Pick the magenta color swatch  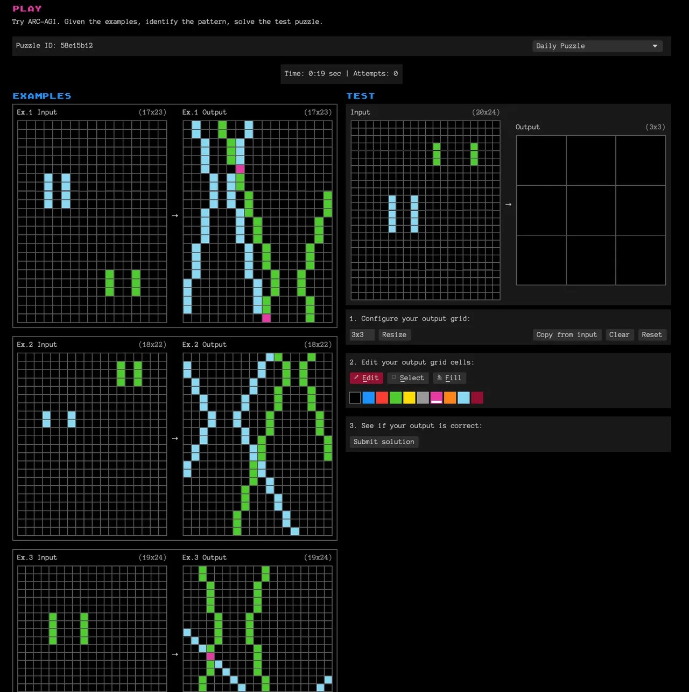coord(437,397)
